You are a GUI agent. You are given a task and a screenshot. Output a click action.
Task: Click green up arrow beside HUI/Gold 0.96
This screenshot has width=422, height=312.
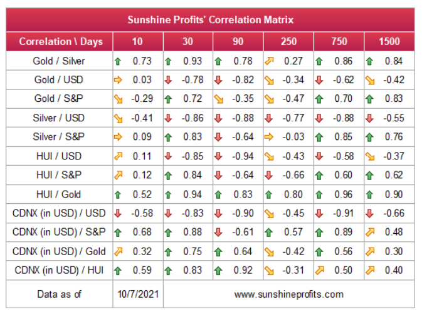pos(319,194)
